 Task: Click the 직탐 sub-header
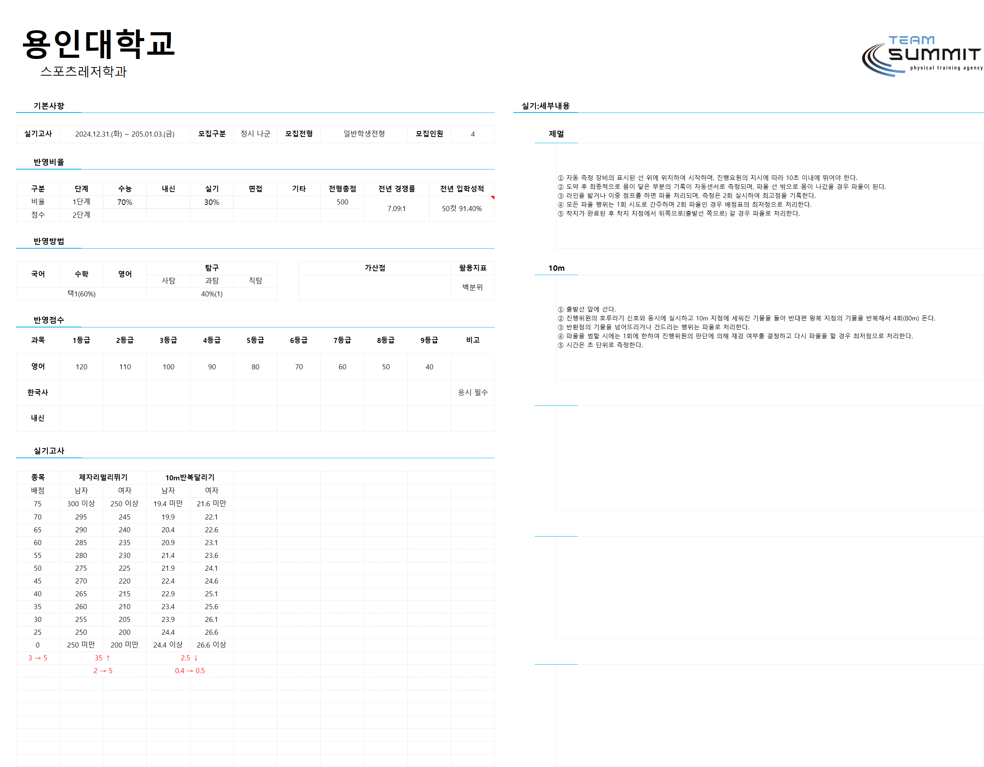(x=256, y=281)
